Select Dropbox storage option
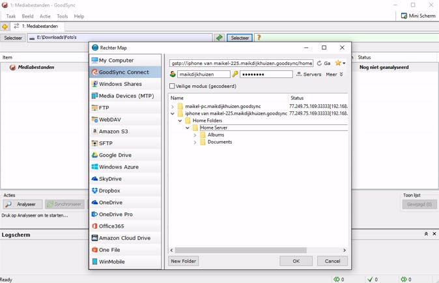The width and height of the screenshot is (439, 283). [126, 191]
